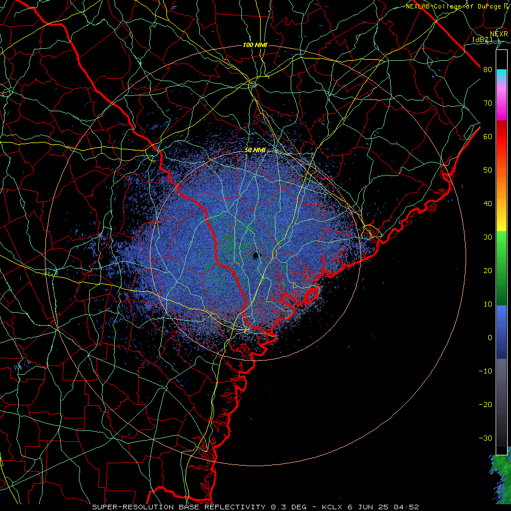Screen dimensions: 511x511
Task: Click the SUPER-RESOLUTION BASE REFLECTIVITY caption
Action: 179,507
